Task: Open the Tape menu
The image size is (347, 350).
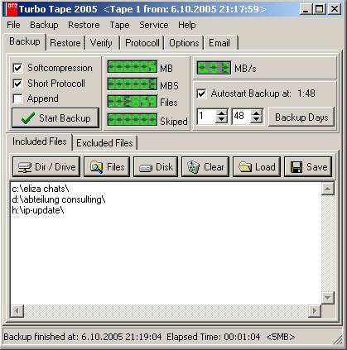Action: pyautogui.click(x=119, y=25)
